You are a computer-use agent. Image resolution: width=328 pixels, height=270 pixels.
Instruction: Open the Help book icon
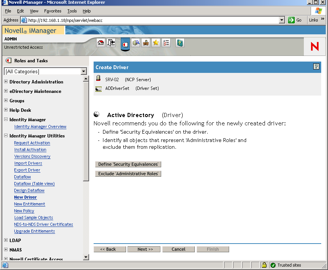pyautogui.click(x=180, y=43)
